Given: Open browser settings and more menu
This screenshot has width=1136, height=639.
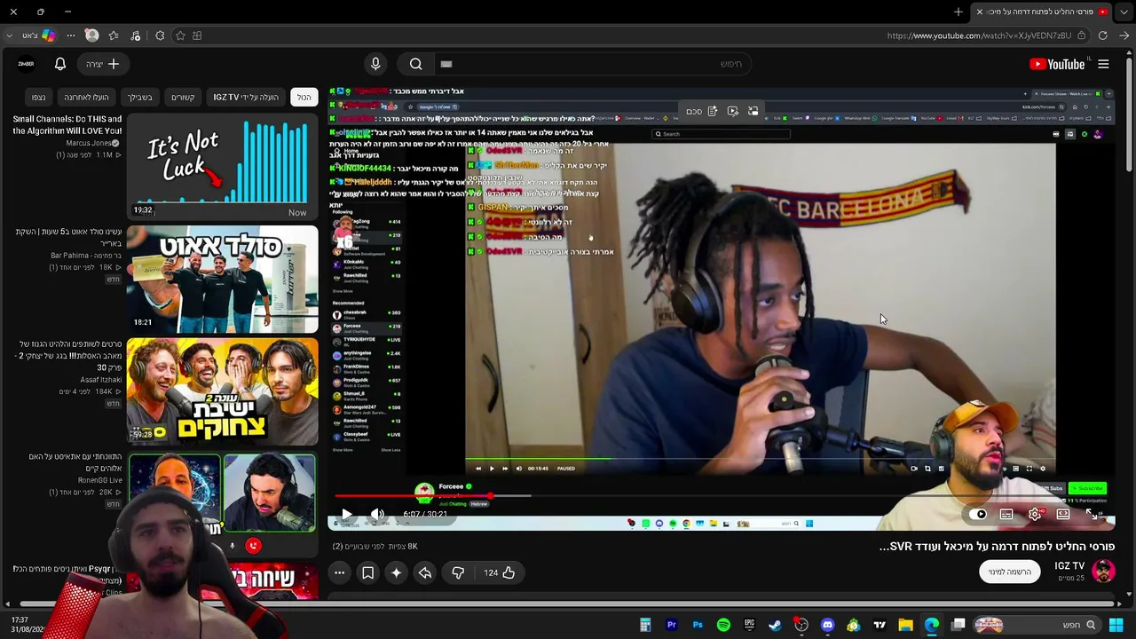Looking at the screenshot, I should (70, 35).
